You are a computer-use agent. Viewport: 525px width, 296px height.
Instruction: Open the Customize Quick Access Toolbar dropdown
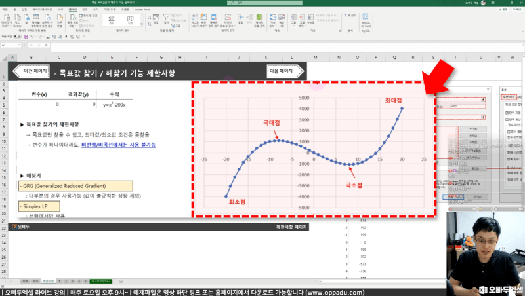click(x=84, y=37)
